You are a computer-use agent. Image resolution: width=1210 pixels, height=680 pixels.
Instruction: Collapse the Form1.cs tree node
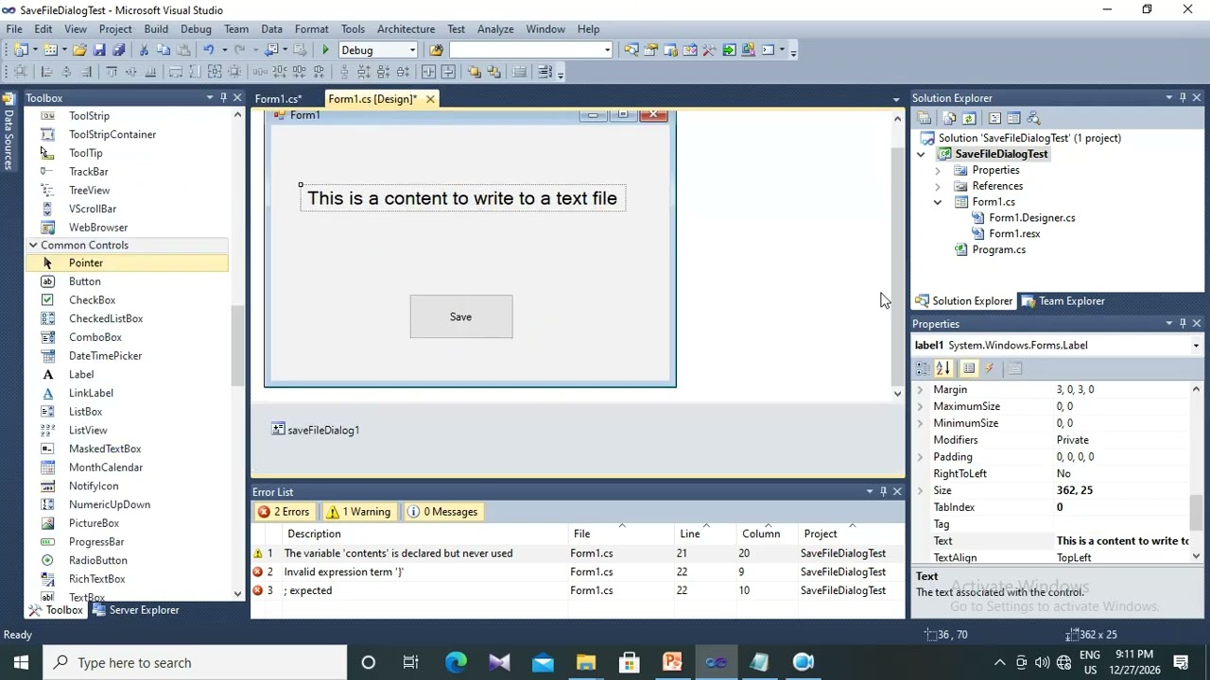point(938,202)
